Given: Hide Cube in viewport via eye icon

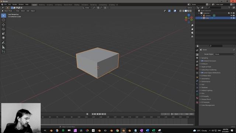Looking at the screenshot, I should (x=231, y=18).
